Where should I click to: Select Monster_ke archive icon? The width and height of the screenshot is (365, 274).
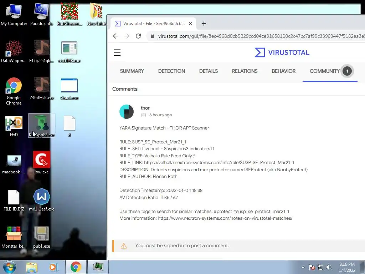click(14, 237)
